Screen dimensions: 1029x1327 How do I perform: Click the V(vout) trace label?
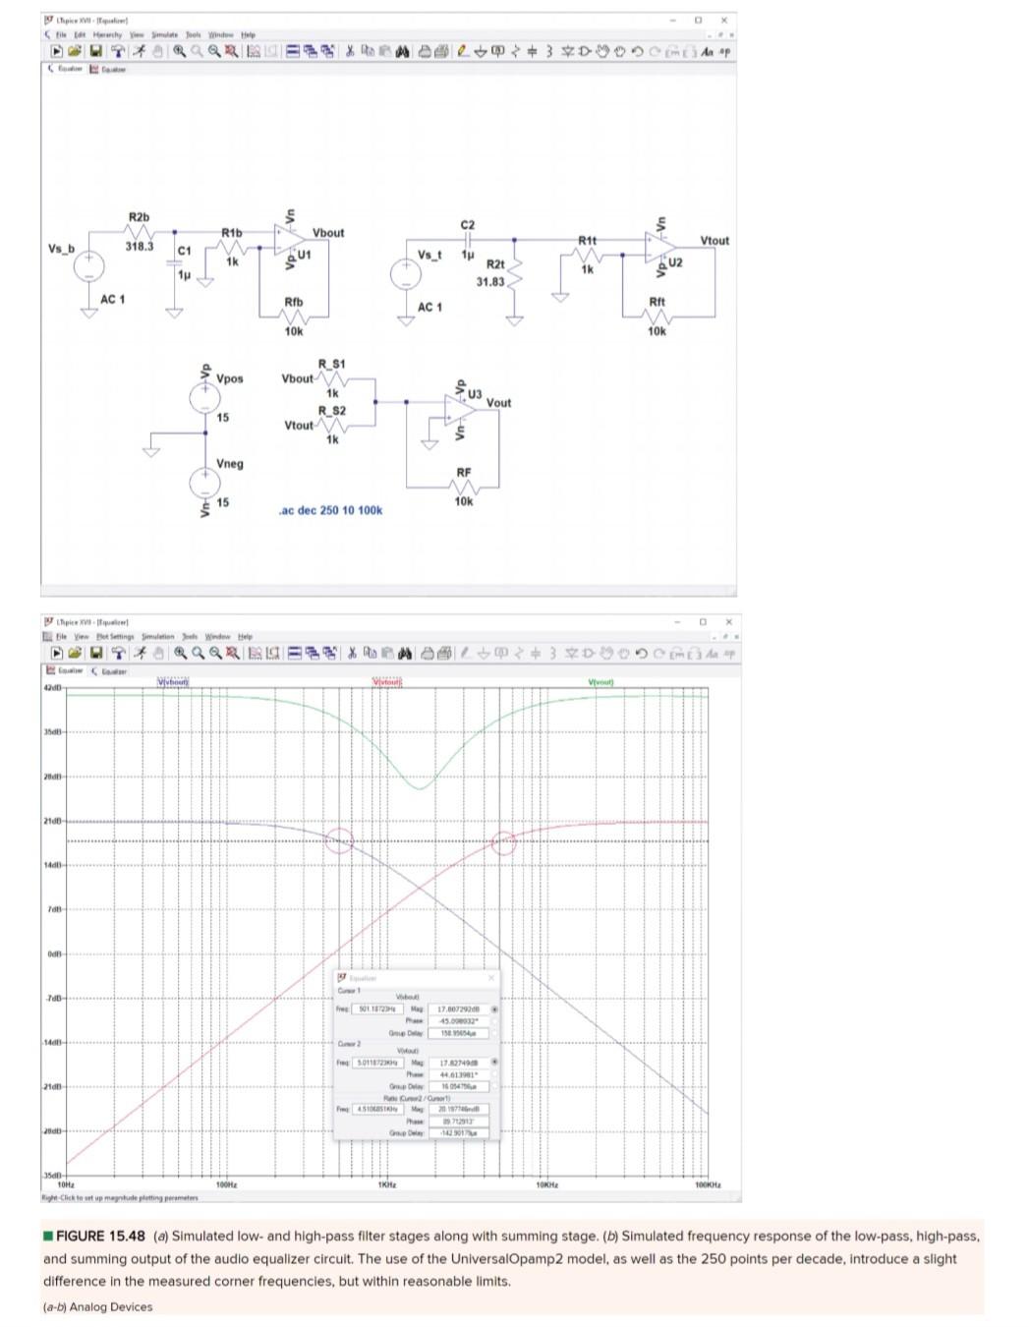pos(600,682)
